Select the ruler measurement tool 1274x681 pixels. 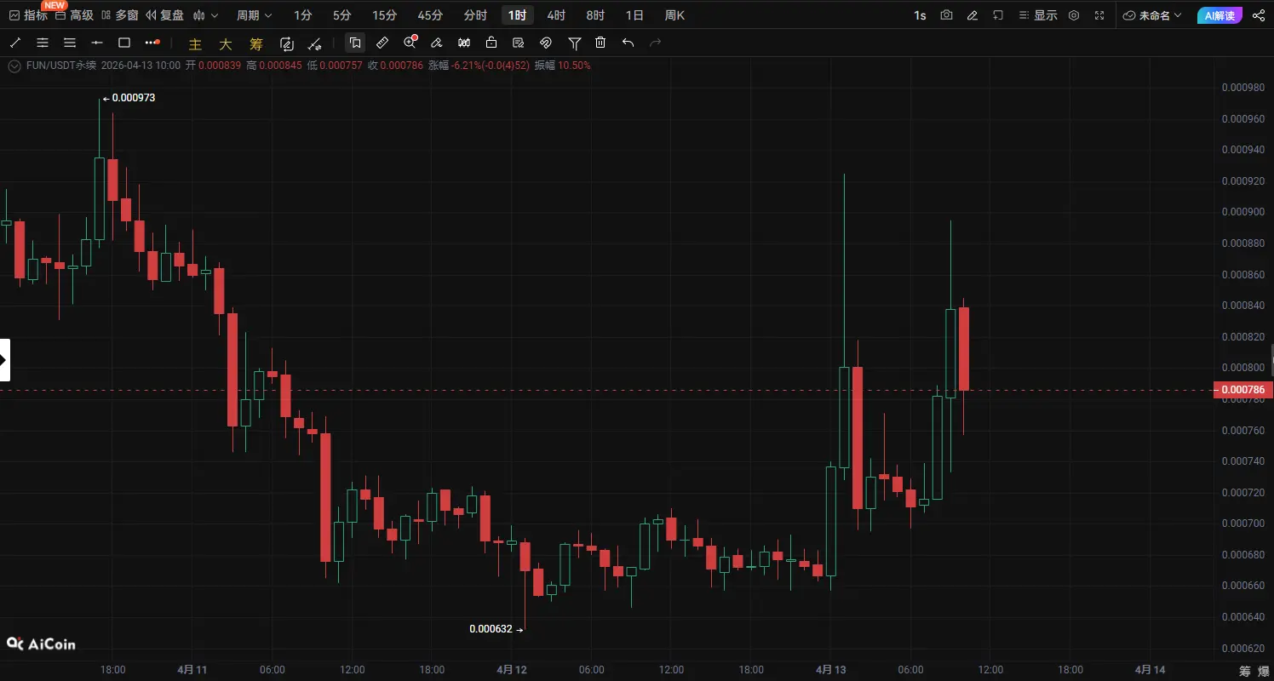[x=382, y=43]
